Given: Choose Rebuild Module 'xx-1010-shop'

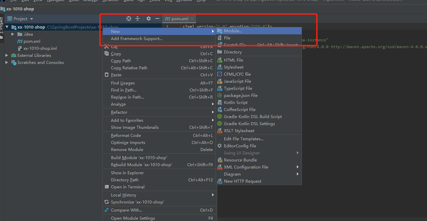Looking at the screenshot, I should click(x=159, y=164).
